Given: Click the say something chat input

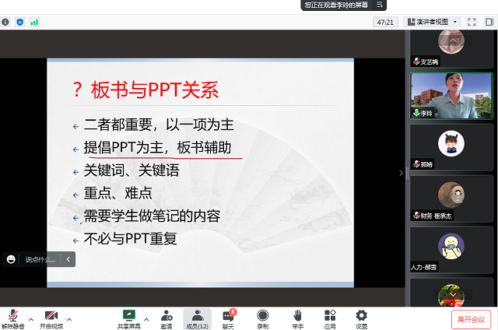Looking at the screenshot, I should click(x=40, y=259).
